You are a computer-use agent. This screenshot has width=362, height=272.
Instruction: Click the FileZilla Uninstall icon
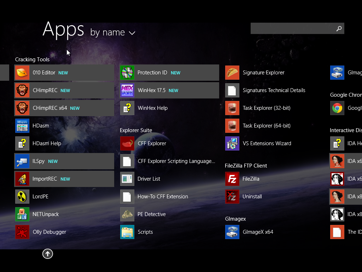coord(232,197)
